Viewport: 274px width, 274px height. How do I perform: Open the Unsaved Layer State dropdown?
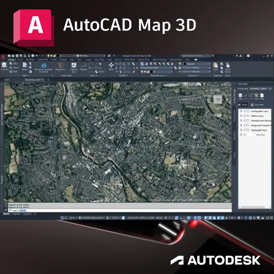[x=156, y=68]
